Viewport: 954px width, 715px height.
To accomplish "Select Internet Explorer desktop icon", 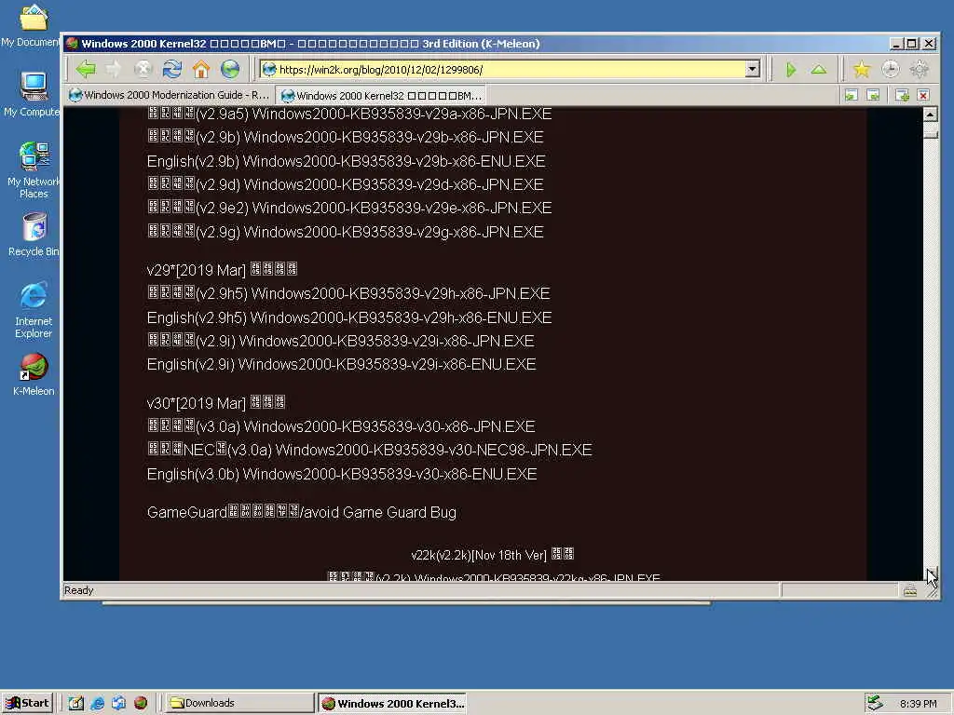I will [34, 310].
